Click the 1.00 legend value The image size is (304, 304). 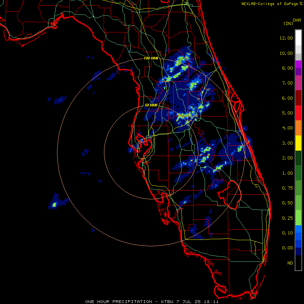(x=287, y=173)
